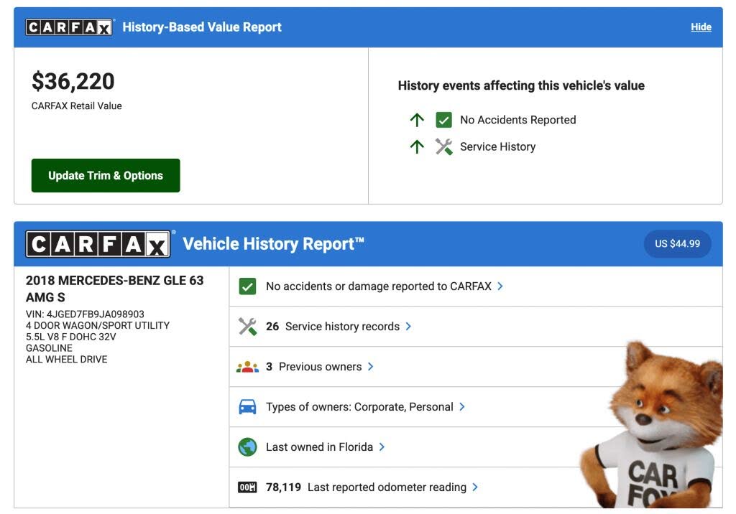Click the Update Trim & Options button
The height and width of the screenshot is (514, 736).
(106, 176)
